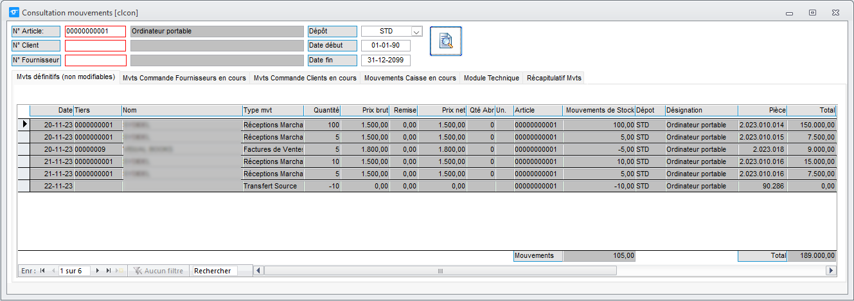The width and height of the screenshot is (854, 301).
Task: Click price cell 1.800,00 in Prix brut
Action: (366, 149)
